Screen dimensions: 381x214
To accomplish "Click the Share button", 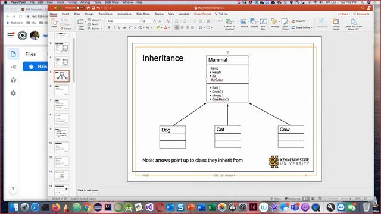I will pos(343,14).
